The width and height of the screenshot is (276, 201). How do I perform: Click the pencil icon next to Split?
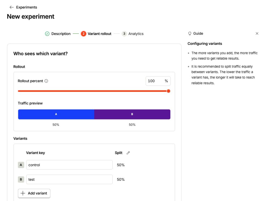point(128,153)
